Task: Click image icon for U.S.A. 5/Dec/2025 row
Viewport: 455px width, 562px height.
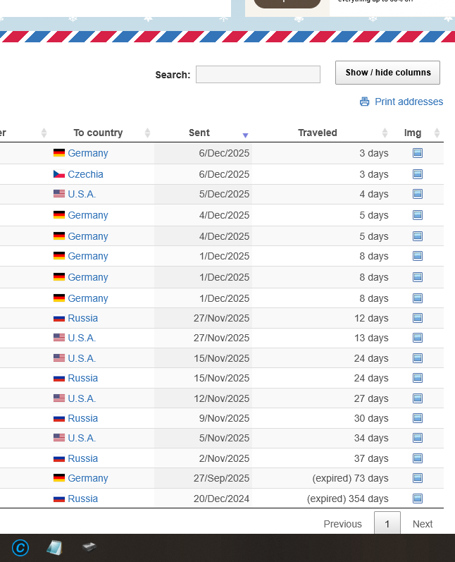Action: (417, 194)
